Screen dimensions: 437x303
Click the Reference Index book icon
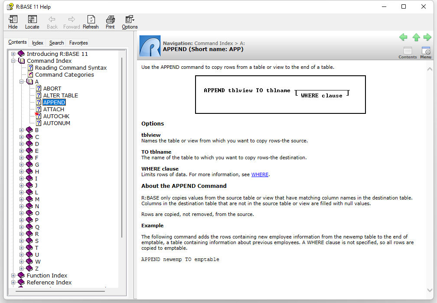coord(21,282)
